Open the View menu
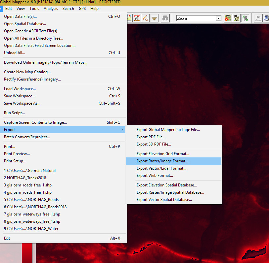The image size is (269, 263). [x=21, y=9]
